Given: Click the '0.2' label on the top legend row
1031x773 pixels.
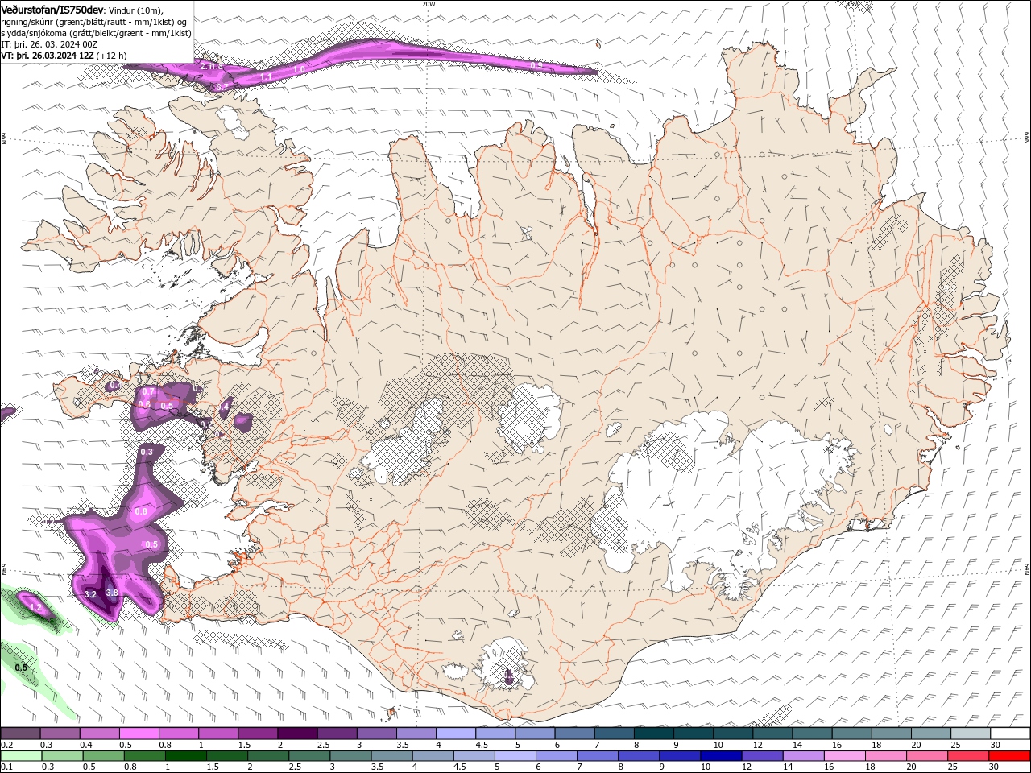Looking at the screenshot, I should (6, 745).
